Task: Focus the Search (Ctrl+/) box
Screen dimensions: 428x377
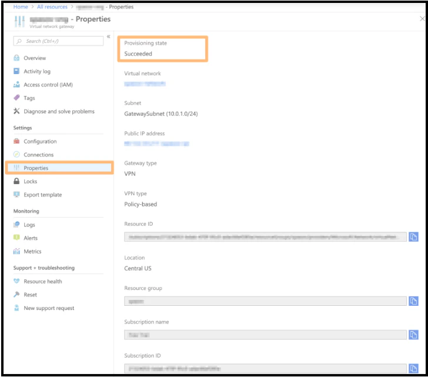Action: point(58,41)
